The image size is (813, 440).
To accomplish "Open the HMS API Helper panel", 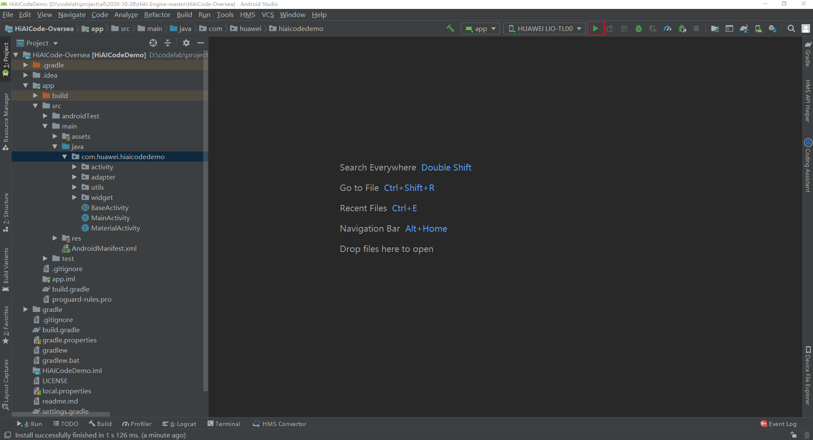I will tap(807, 98).
